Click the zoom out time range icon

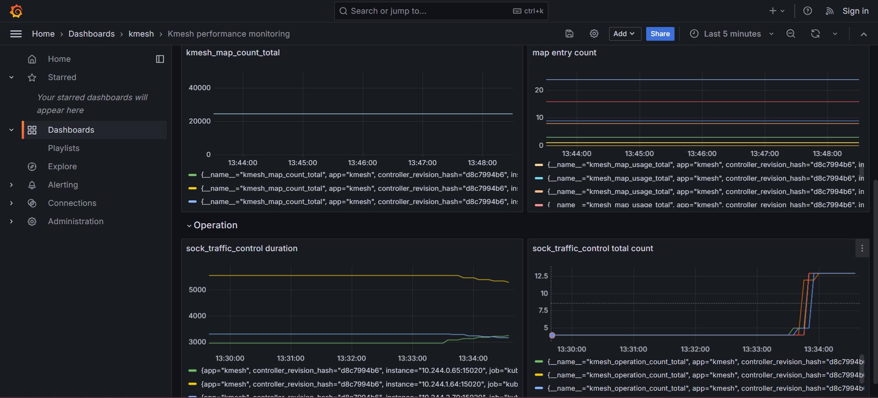tap(791, 34)
